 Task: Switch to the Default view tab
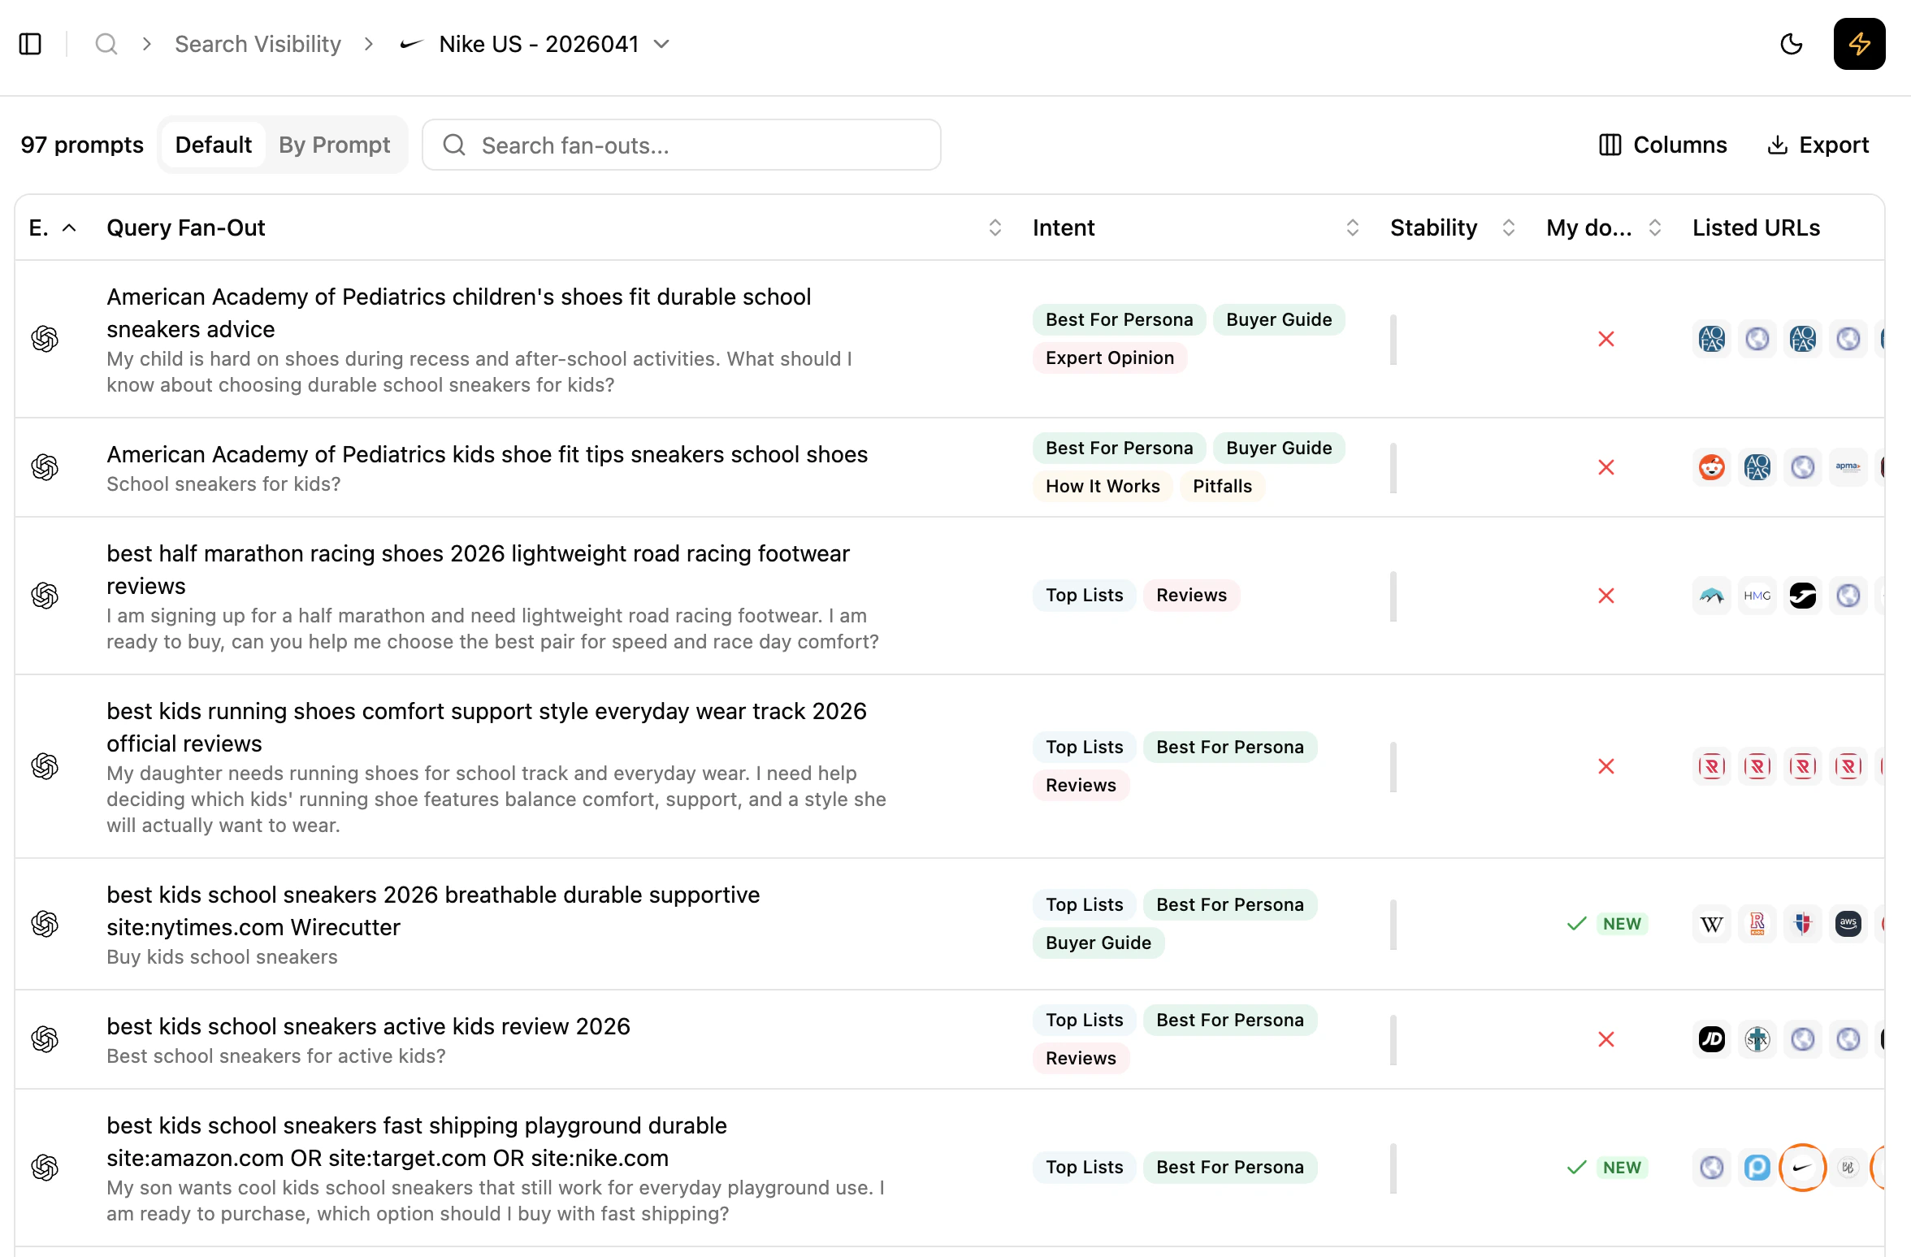click(x=213, y=145)
